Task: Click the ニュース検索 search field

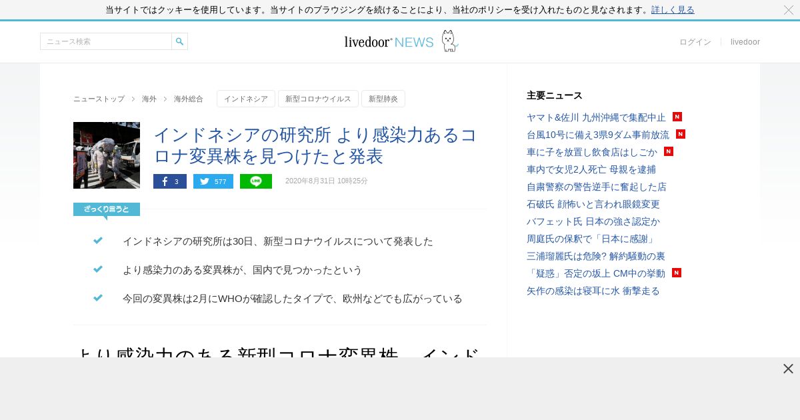Action: pos(106,41)
